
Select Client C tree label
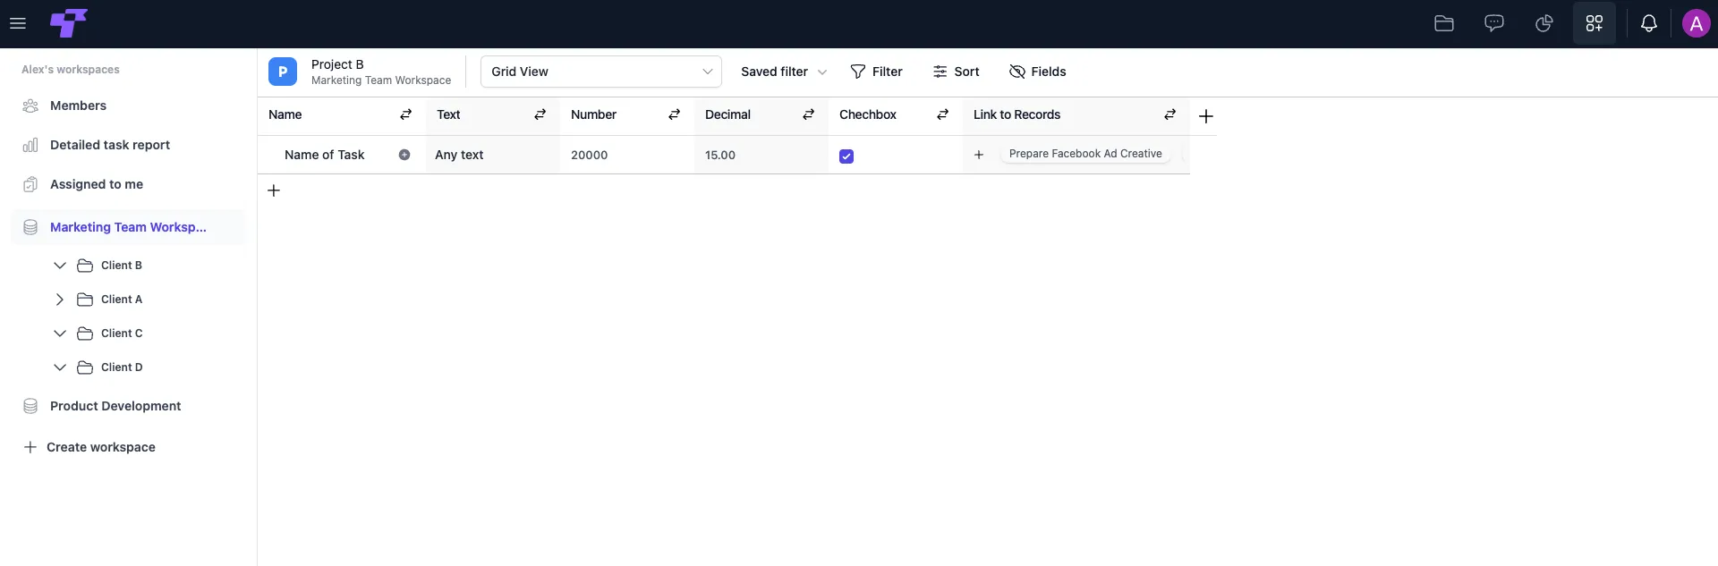[122, 334]
